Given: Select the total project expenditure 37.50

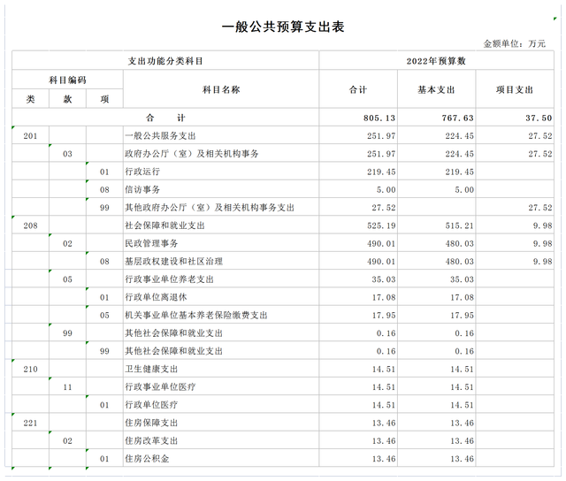Looking at the screenshot, I should point(539,118).
